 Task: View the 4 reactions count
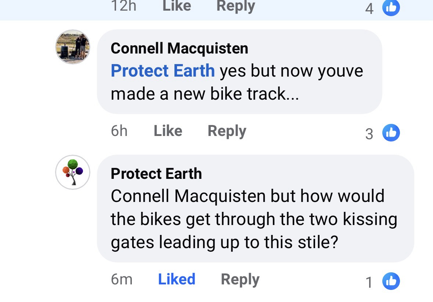pyautogui.click(x=369, y=9)
